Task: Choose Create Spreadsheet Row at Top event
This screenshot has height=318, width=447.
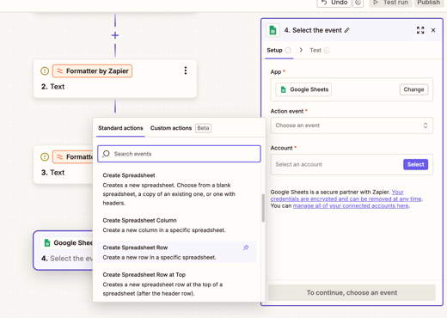Action: pyautogui.click(x=176, y=284)
